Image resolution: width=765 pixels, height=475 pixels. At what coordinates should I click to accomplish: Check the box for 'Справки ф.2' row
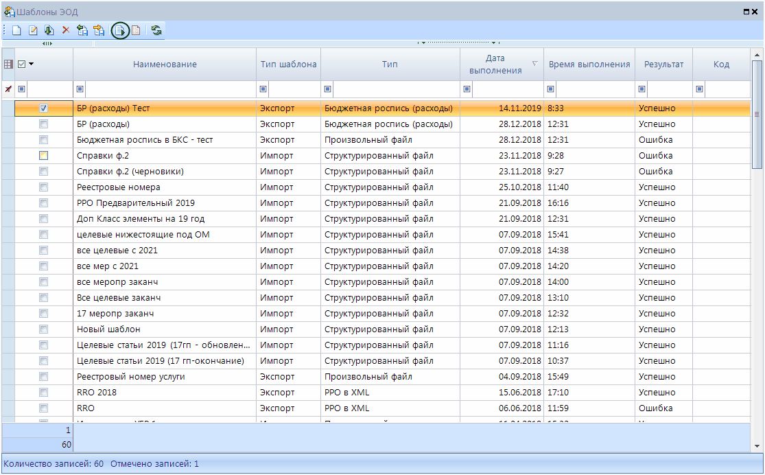click(43, 156)
